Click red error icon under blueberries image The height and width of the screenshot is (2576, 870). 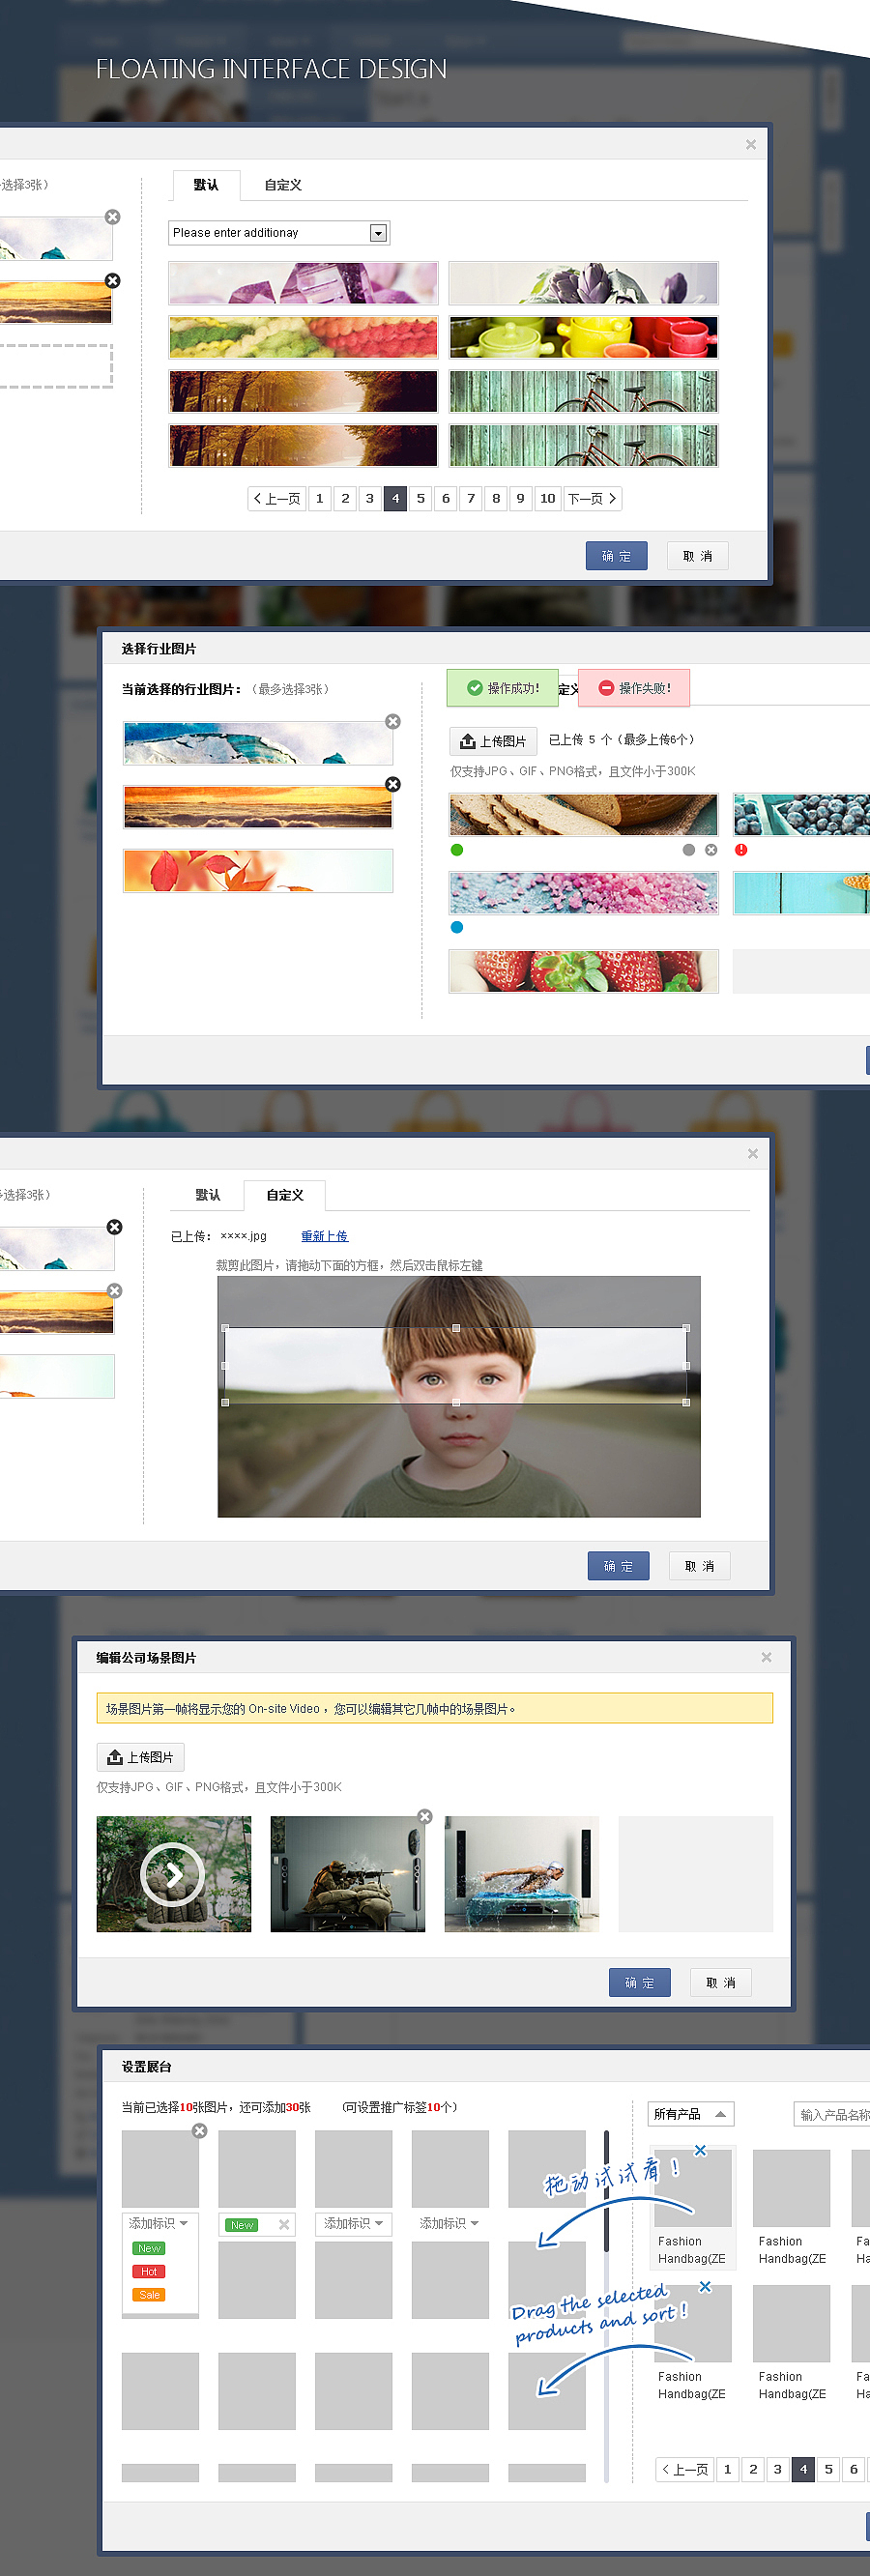pos(741,850)
